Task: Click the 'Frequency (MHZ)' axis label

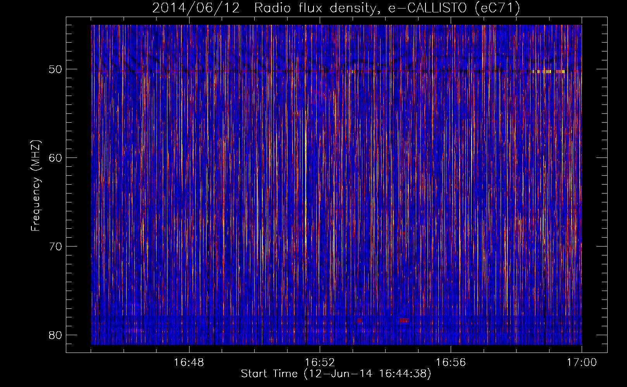Action: point(35,186)
